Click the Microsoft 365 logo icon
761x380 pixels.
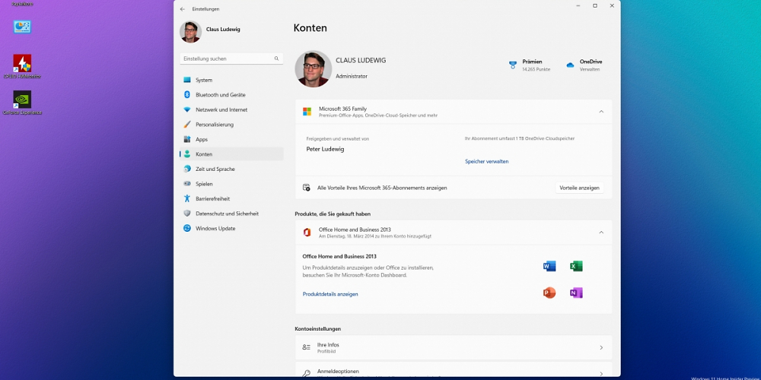coord(307,112)
